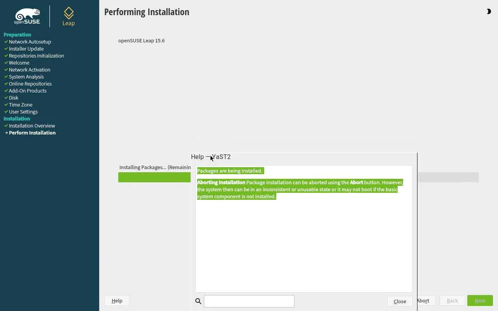Focus the help search text field
The height and width of the screenshot is (311, 498).
coord(249,301)
